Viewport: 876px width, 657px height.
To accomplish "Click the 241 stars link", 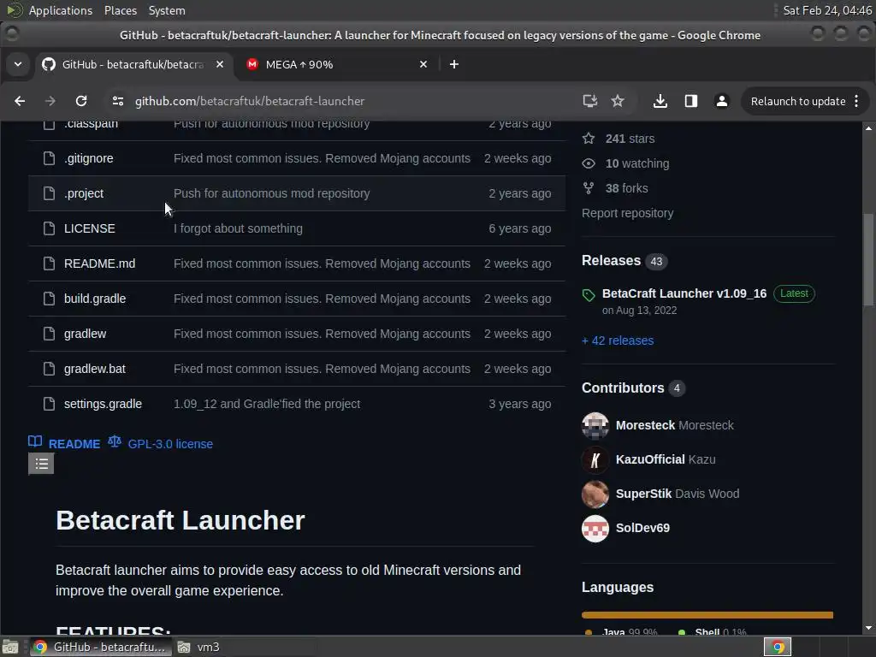I will tap(630, 139).
